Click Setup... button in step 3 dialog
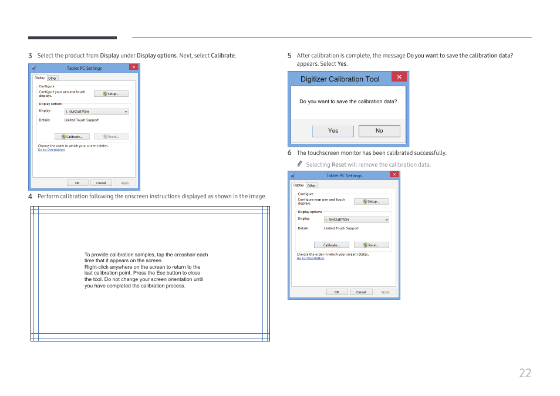This screenshot has width=560, height=396. tap(111, 94)
